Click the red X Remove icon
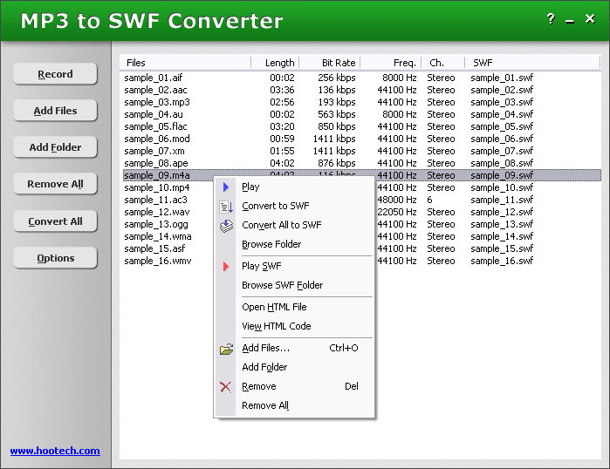The height and width of the screenshot is (469, 610). (x=226, y=387)
